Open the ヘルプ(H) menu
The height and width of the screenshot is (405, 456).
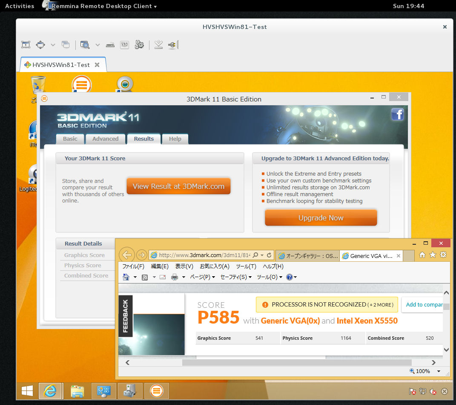pos(273,266)
